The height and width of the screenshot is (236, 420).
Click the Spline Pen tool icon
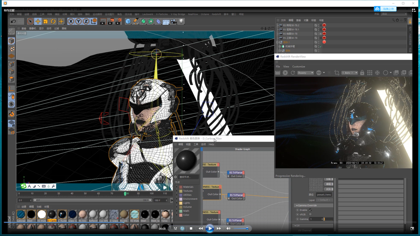136,21
